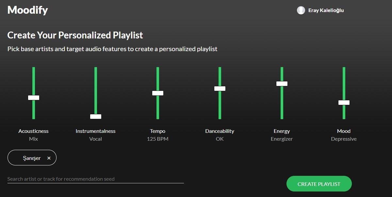Image resolution: width=392 pixels, height=197 pixels.
Task: Remove the Şanışer artist seed chip
Action: coord(48,158)
